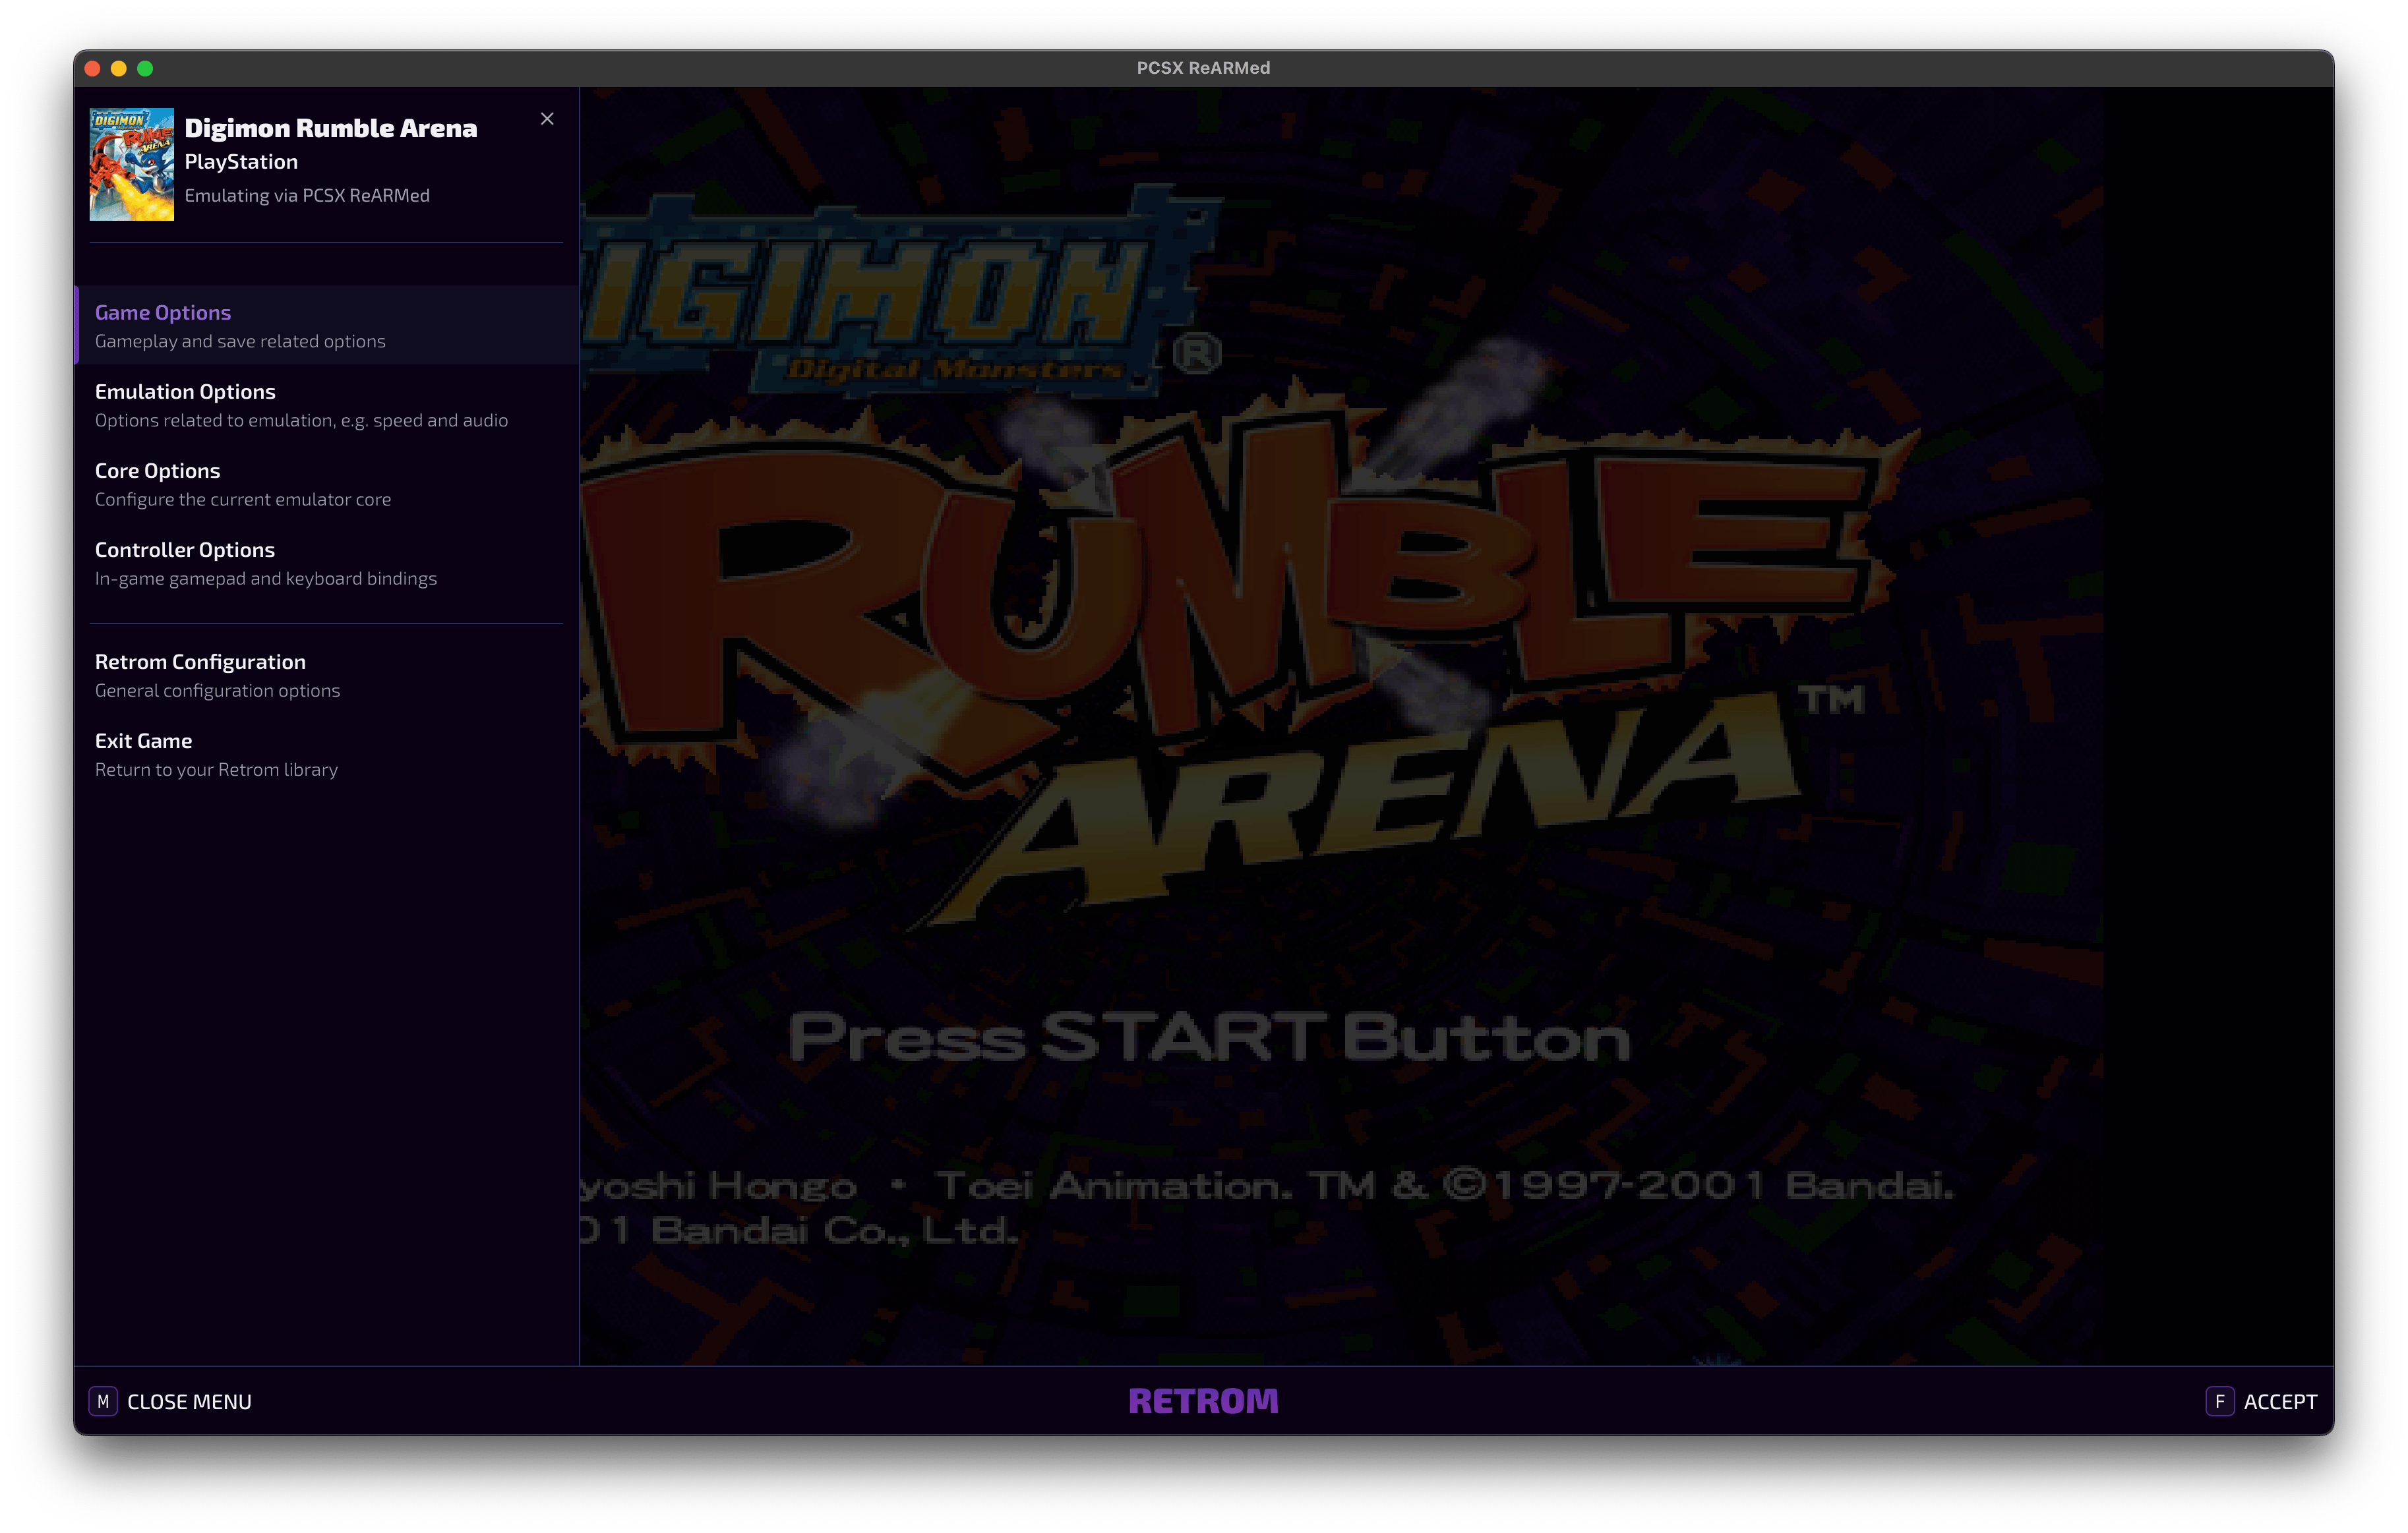
Task: Open Core Options menu entry
Action: tap(327, 484)
